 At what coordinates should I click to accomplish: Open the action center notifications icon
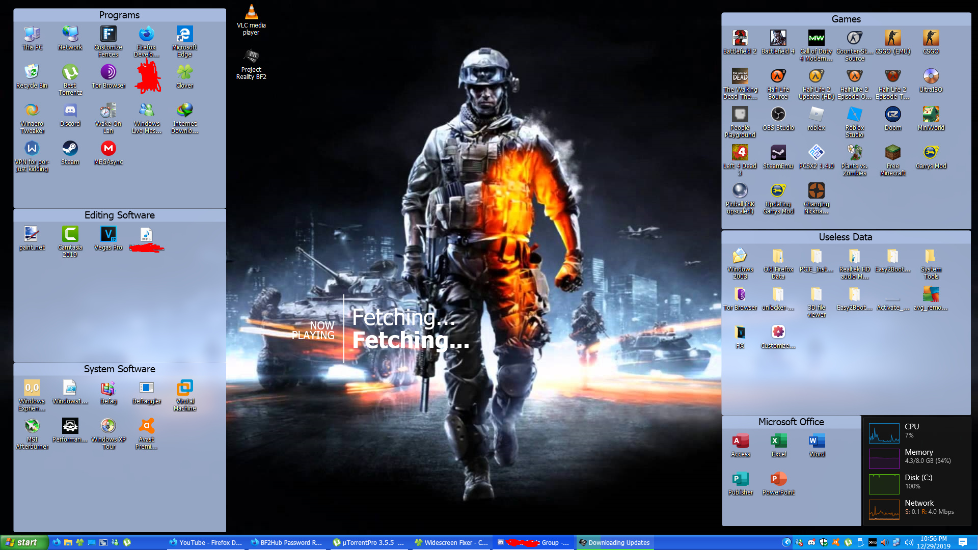962,542
